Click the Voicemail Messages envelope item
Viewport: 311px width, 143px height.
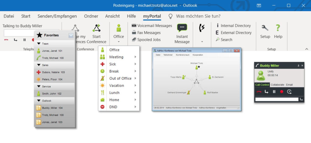point(152,26)
